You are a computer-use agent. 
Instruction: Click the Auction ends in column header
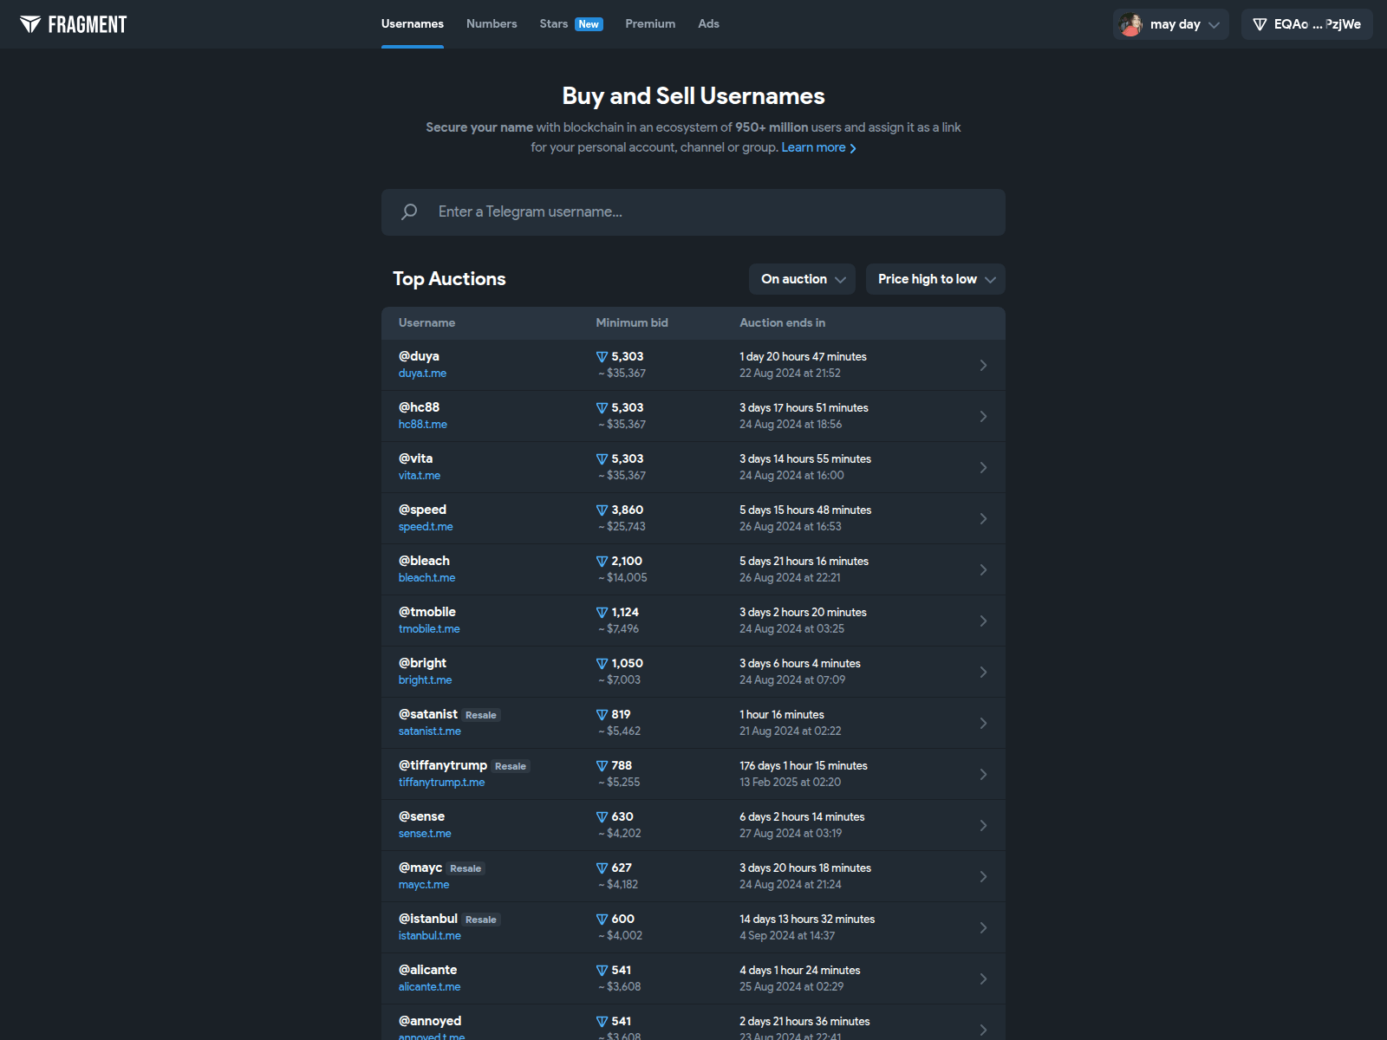coord(782,322)
